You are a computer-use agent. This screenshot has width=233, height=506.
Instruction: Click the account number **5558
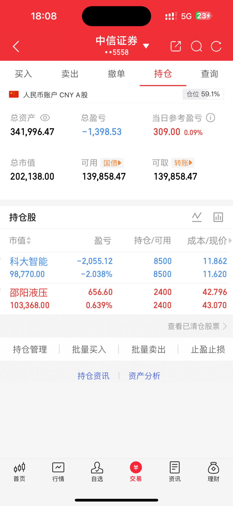coord(116,52)
